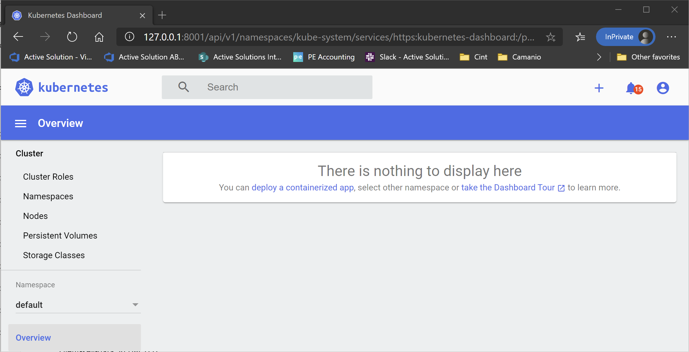Image resolution: width=689 pixels, height=352 pixels.
Task: Click the browser address bar URL
Action: pos(339,37)
